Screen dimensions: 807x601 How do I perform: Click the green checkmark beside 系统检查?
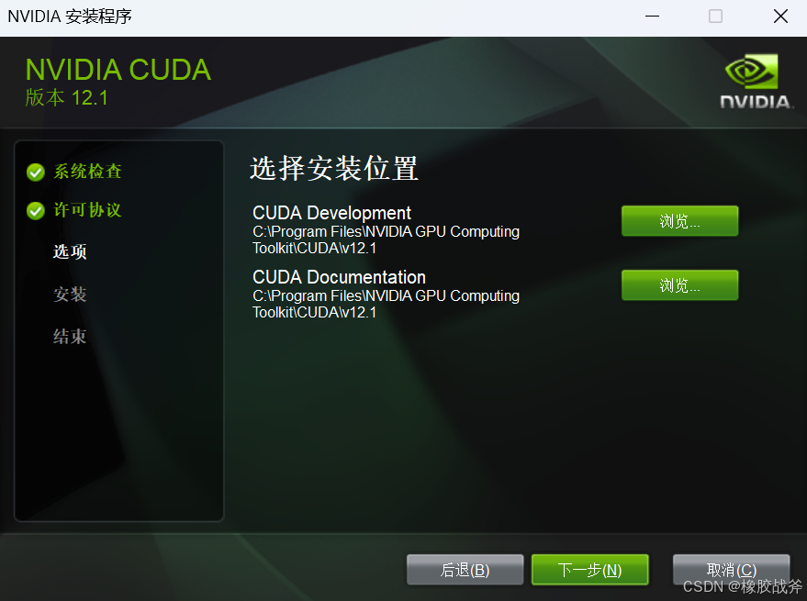(x=36, y=172)
